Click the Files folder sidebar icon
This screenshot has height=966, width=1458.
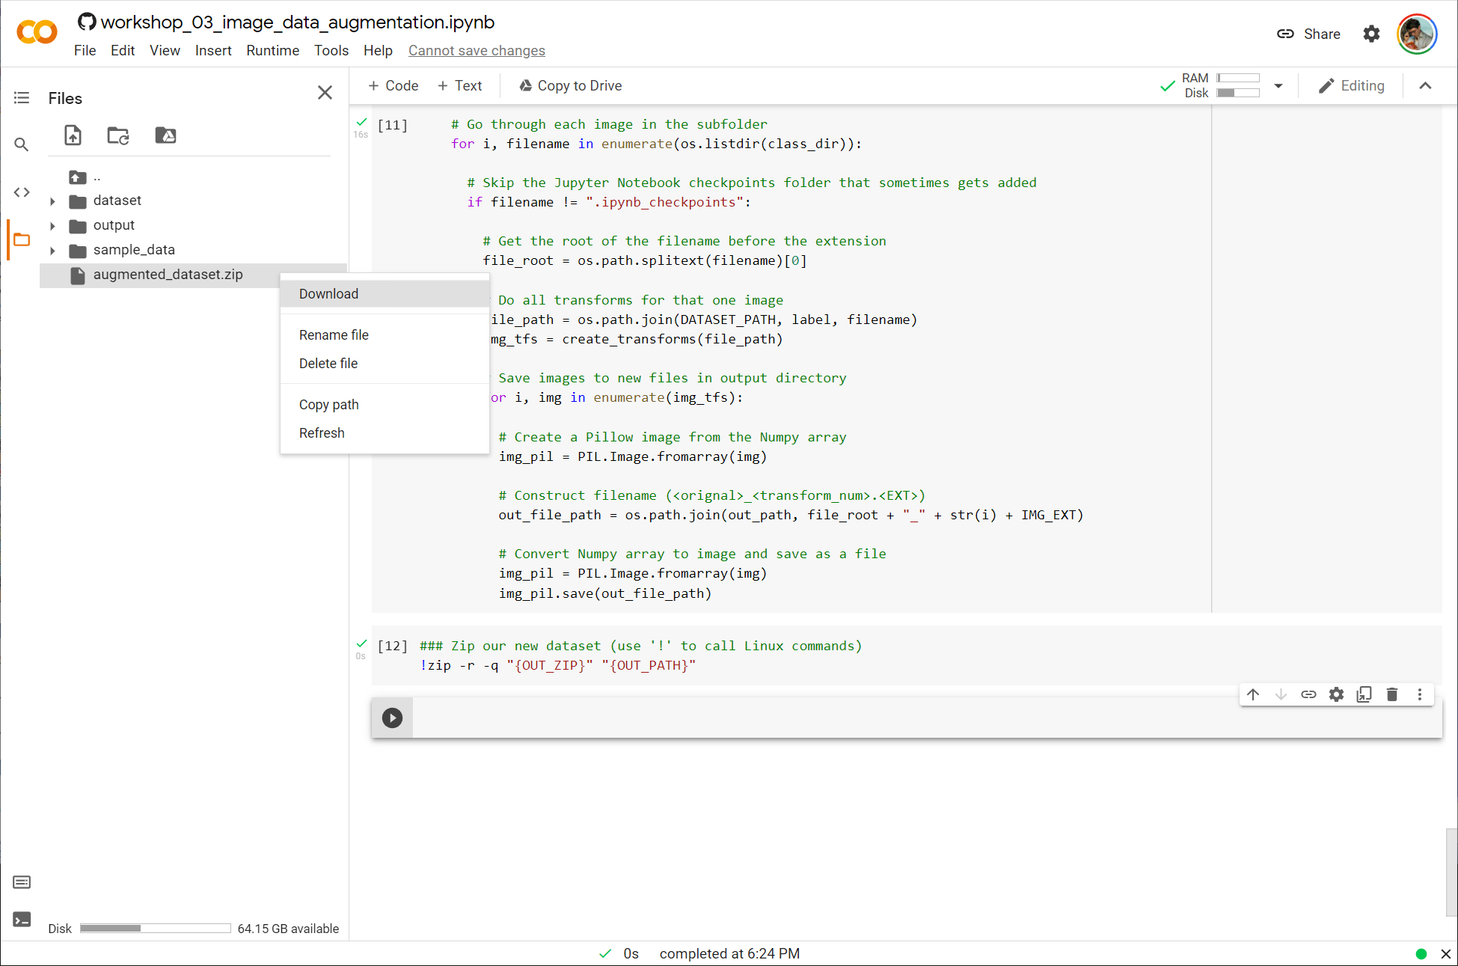pyautogui.click(x=22, y=239)
